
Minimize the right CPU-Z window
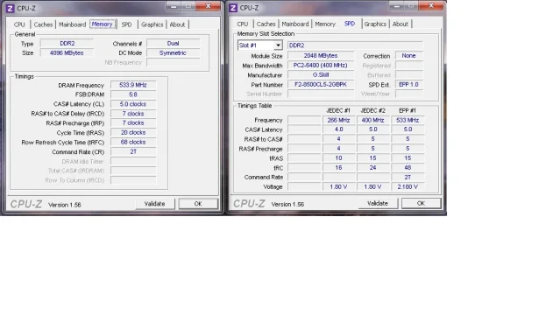397,6
